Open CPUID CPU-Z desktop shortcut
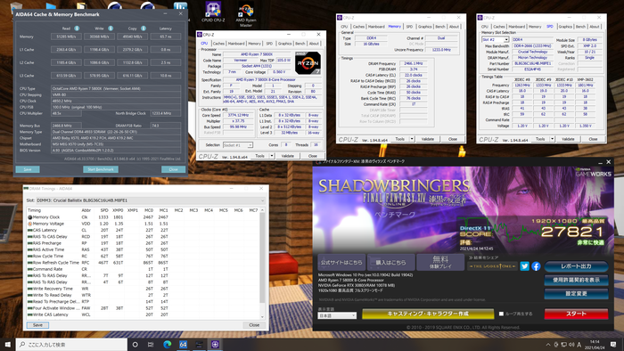The width and height of the screenshot is (624, 351). pos(213,12)
